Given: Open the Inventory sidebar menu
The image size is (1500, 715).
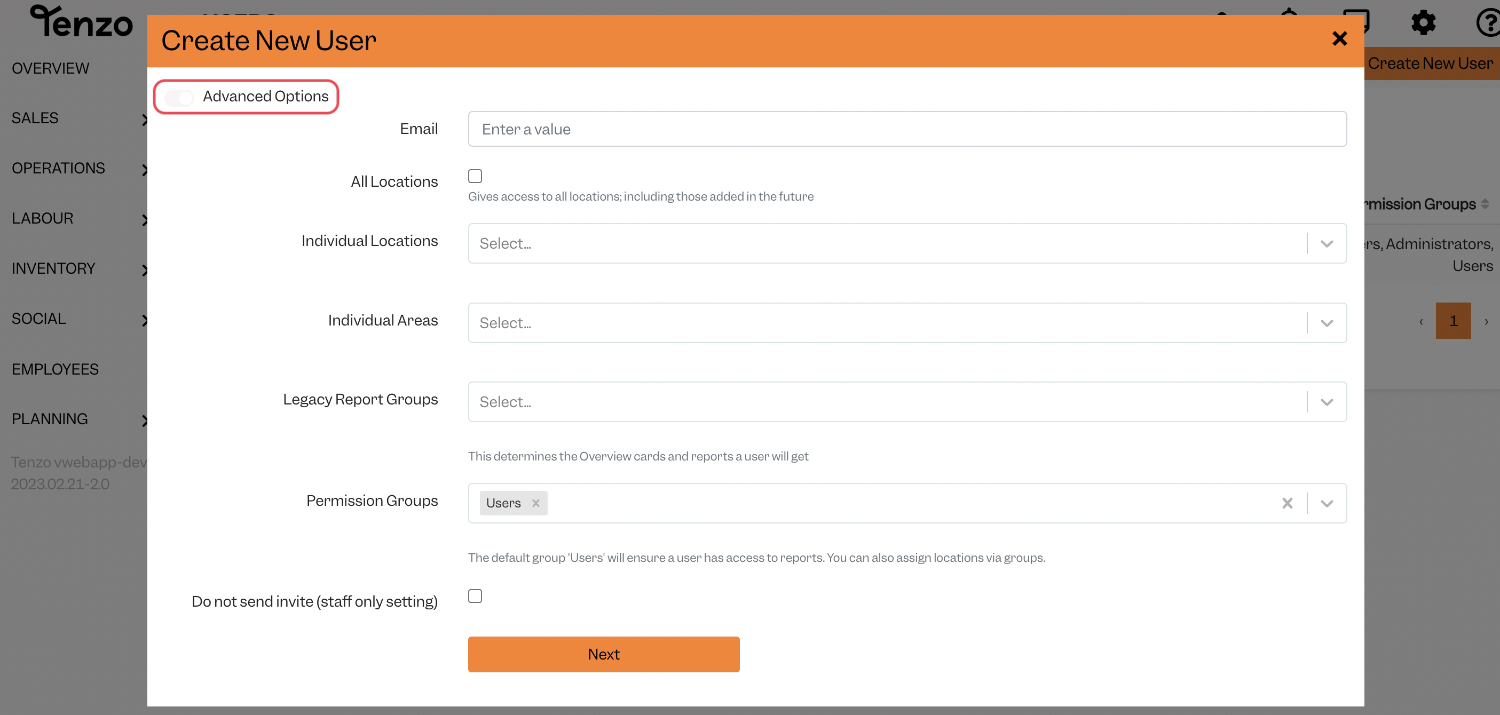Looking at the screenshot, I should 53,268.
